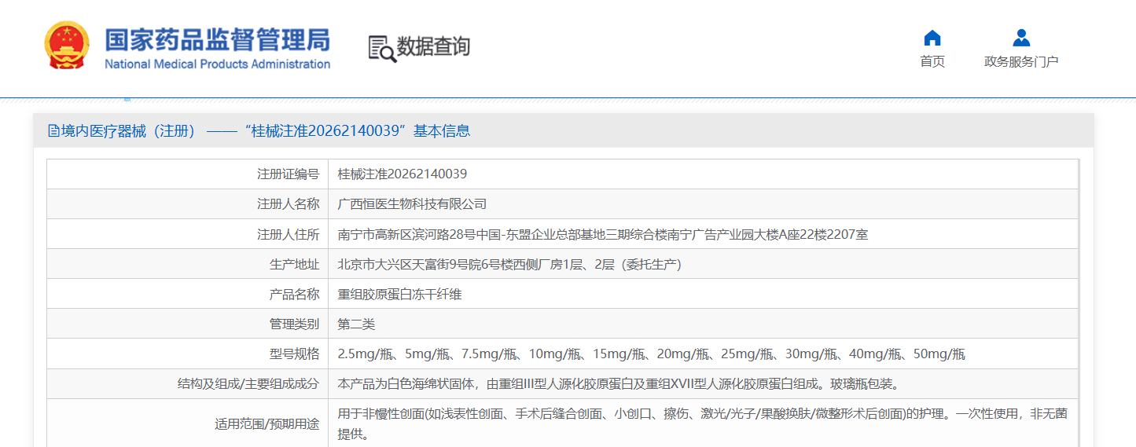
Task: Click the national emblem logo
Action: (68, 46)
